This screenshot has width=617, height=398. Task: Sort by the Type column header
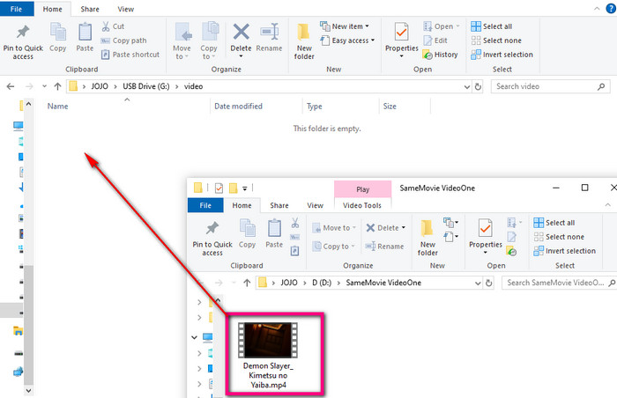[x=314, y=107]
